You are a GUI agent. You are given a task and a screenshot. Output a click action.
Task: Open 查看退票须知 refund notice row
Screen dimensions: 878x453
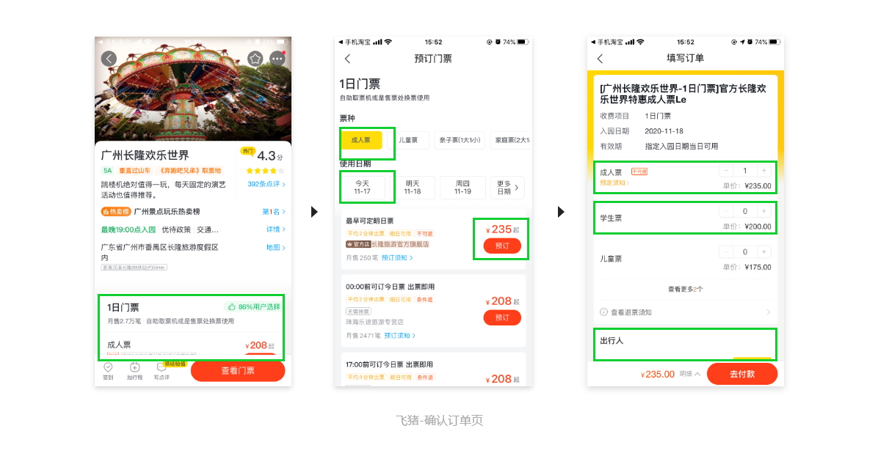[686, 312]
